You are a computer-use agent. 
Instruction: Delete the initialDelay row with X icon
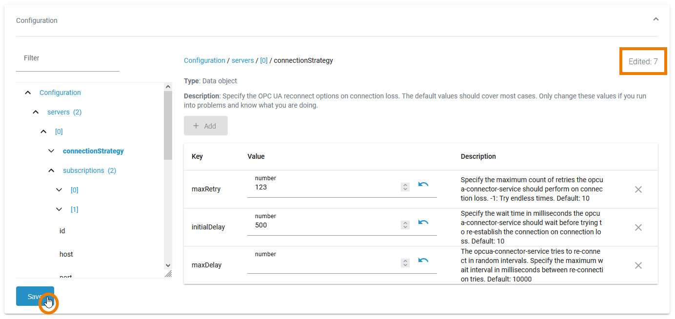click(638, 227)
